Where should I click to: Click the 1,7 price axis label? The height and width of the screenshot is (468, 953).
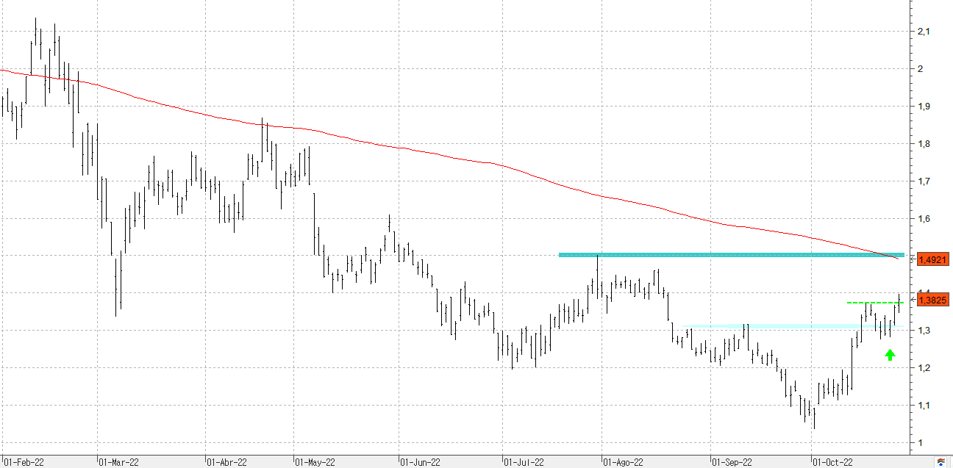pyautogui.click(x=924, y=181)
